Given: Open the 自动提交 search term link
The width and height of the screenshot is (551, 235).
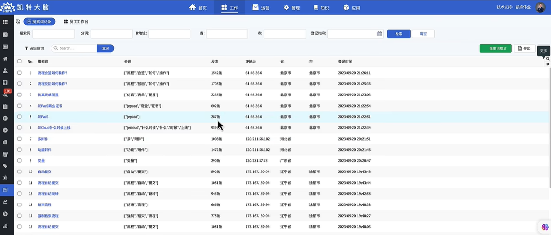Looking at the screenshot, I should [x=45, y=172].
